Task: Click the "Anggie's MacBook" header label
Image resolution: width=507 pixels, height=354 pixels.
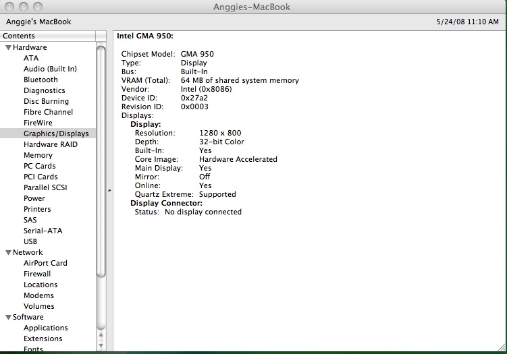Action: [x=38, y=22]
